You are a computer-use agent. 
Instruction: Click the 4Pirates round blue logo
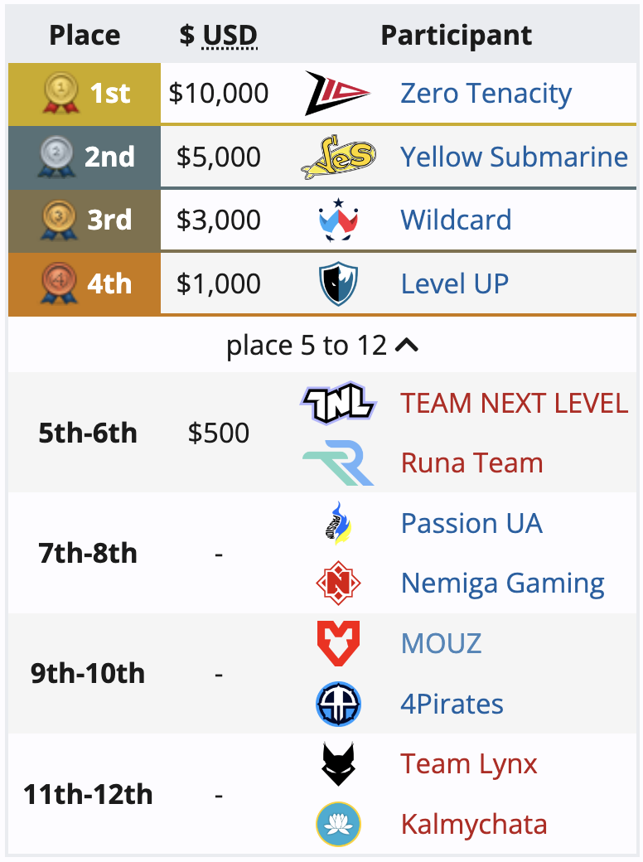tap(339, 704)
